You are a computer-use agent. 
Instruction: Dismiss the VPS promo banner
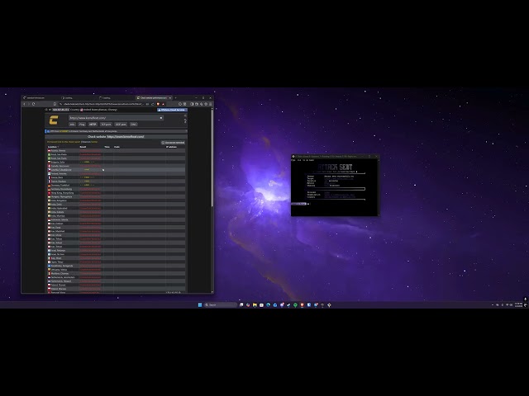pos(186,131)
